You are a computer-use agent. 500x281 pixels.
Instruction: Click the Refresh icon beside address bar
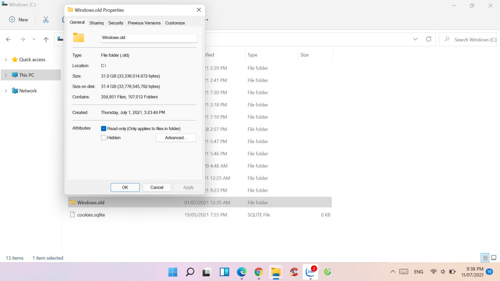pos(428,39)
